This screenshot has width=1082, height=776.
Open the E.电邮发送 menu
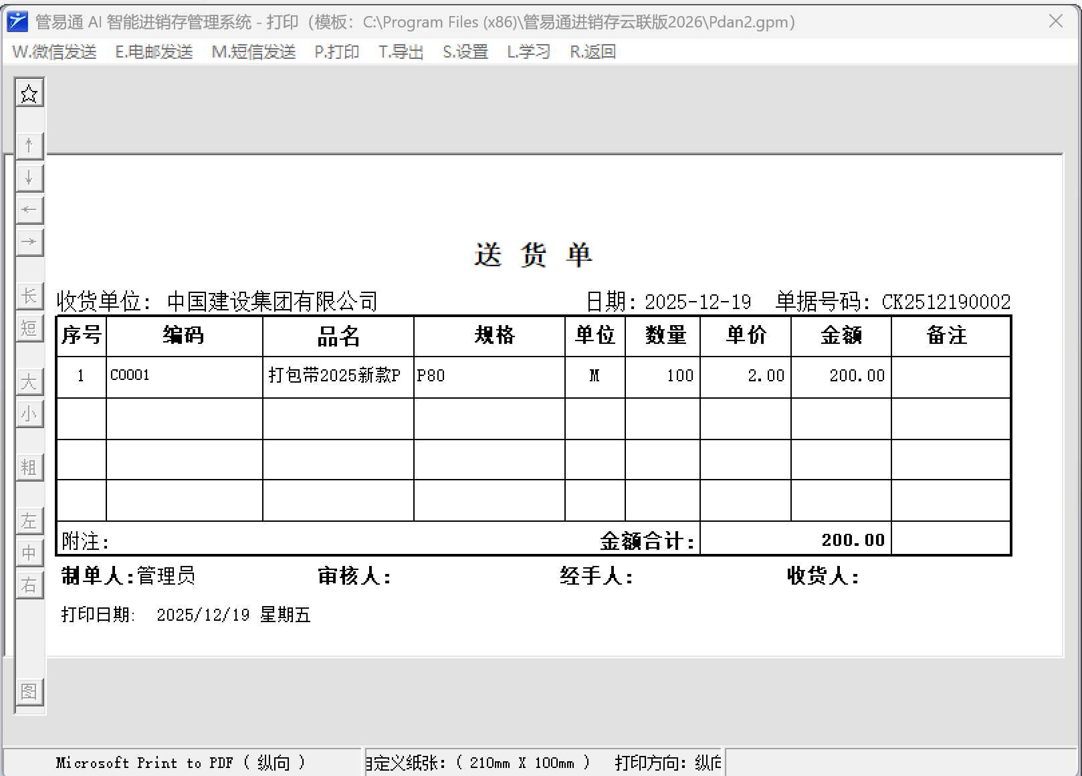pos(154,52)
